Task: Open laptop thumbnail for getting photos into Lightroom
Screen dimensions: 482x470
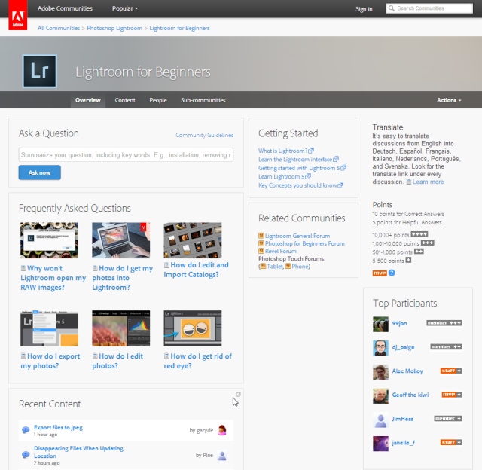Action: pos(120,240)
